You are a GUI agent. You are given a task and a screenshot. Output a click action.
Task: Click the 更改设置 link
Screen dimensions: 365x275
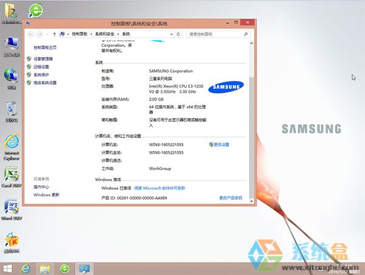pos(221,145)
